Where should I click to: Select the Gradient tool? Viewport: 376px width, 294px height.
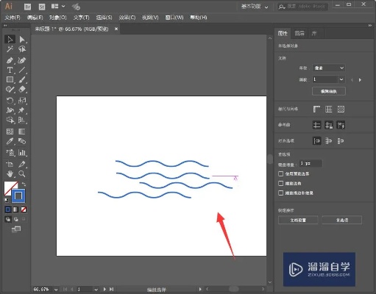(22, 132)
